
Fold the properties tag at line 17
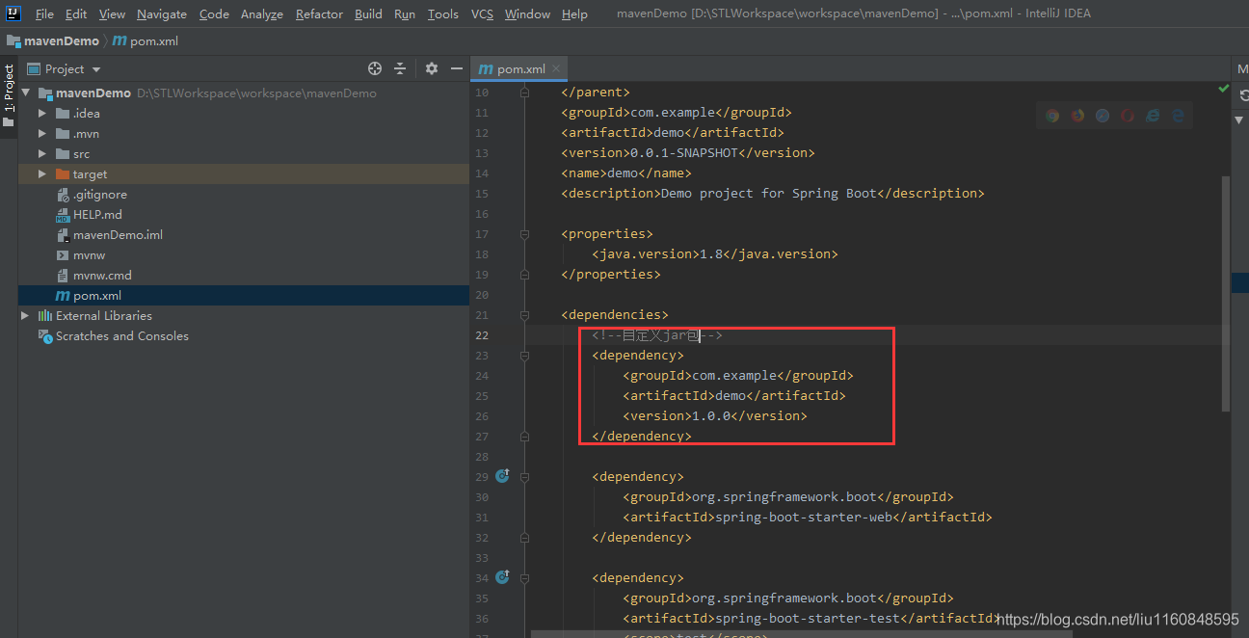pyautogui.click(x=524, y=234)
